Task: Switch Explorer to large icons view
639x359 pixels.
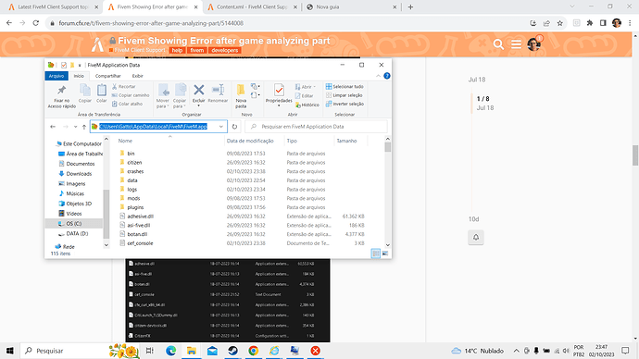Action: [385, 254]
